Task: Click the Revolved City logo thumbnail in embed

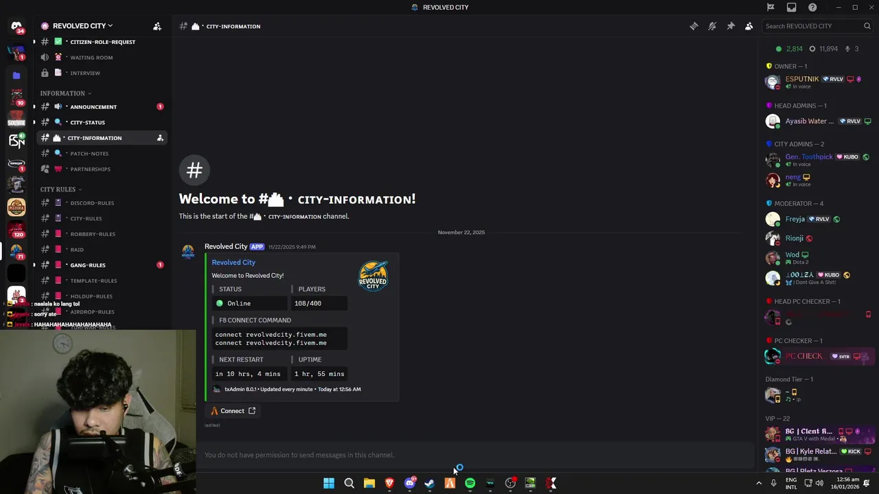Action: pyautogui.click(x=373, y=276)
